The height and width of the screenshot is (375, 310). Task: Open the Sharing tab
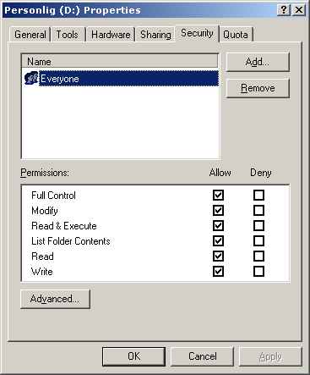coord(155,35)
